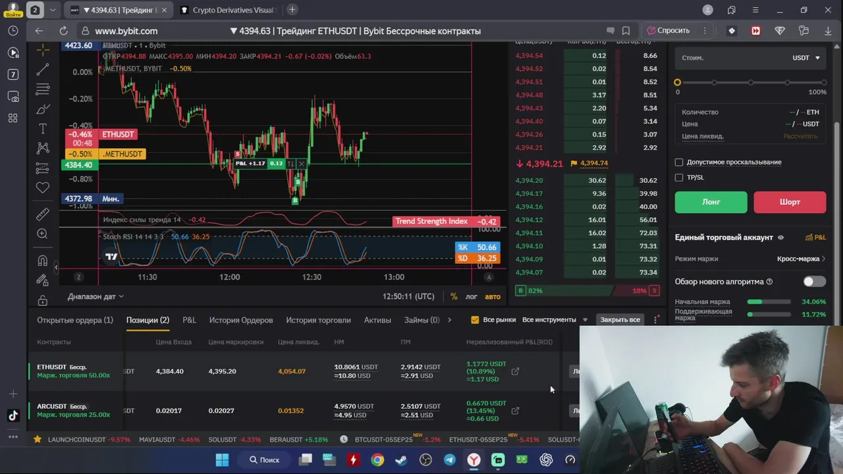Viewport: 843px width, 474px height.
Task: Open the P&L tab
Action: (189, 320)
